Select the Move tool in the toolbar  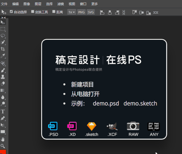pyautogui.click(x=3, y=22)
